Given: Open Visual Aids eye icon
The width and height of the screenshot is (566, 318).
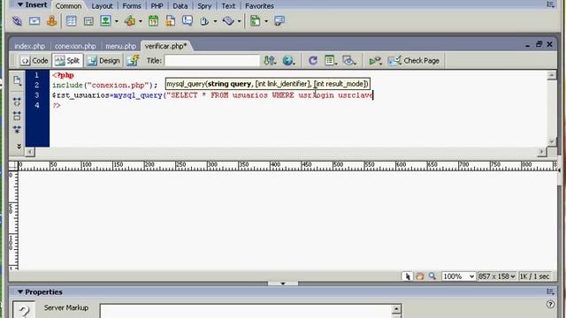Looking at the screenshot, I should [x=349, y=61].
